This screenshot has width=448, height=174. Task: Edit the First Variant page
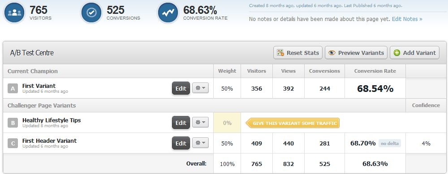click(181, 88)
